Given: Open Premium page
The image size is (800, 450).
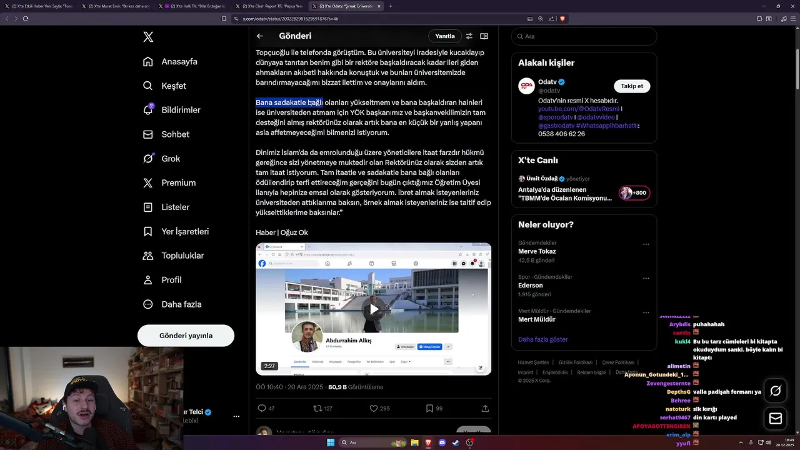Looking at the screenshot, I should coord(169,183).
